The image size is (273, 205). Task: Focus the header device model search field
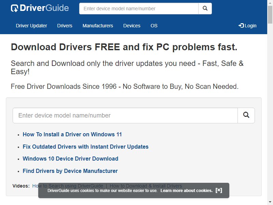tap(139, 9)
